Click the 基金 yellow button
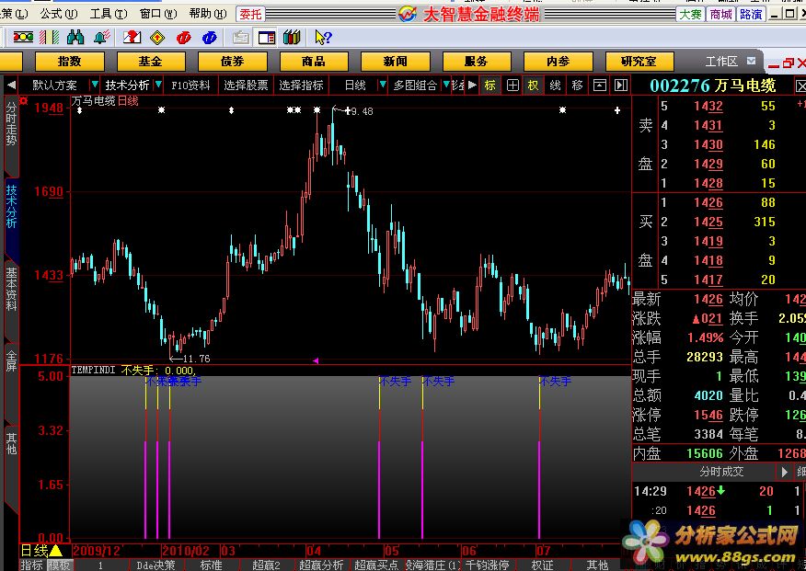The image size is (806, 571). pos(151,61)
